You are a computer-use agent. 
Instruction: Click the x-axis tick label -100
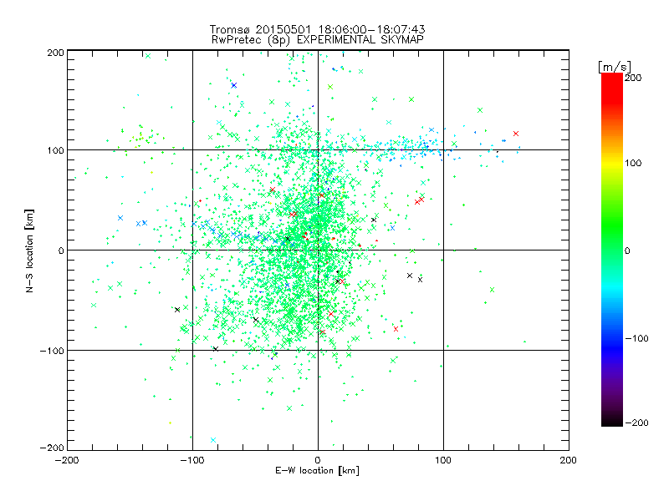point(192,460)
